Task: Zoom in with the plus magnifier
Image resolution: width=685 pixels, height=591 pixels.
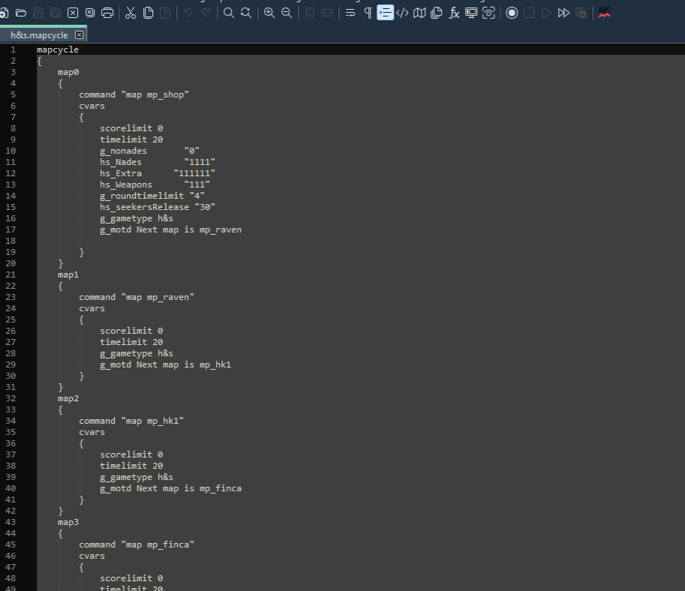Action: click(269, 13)
